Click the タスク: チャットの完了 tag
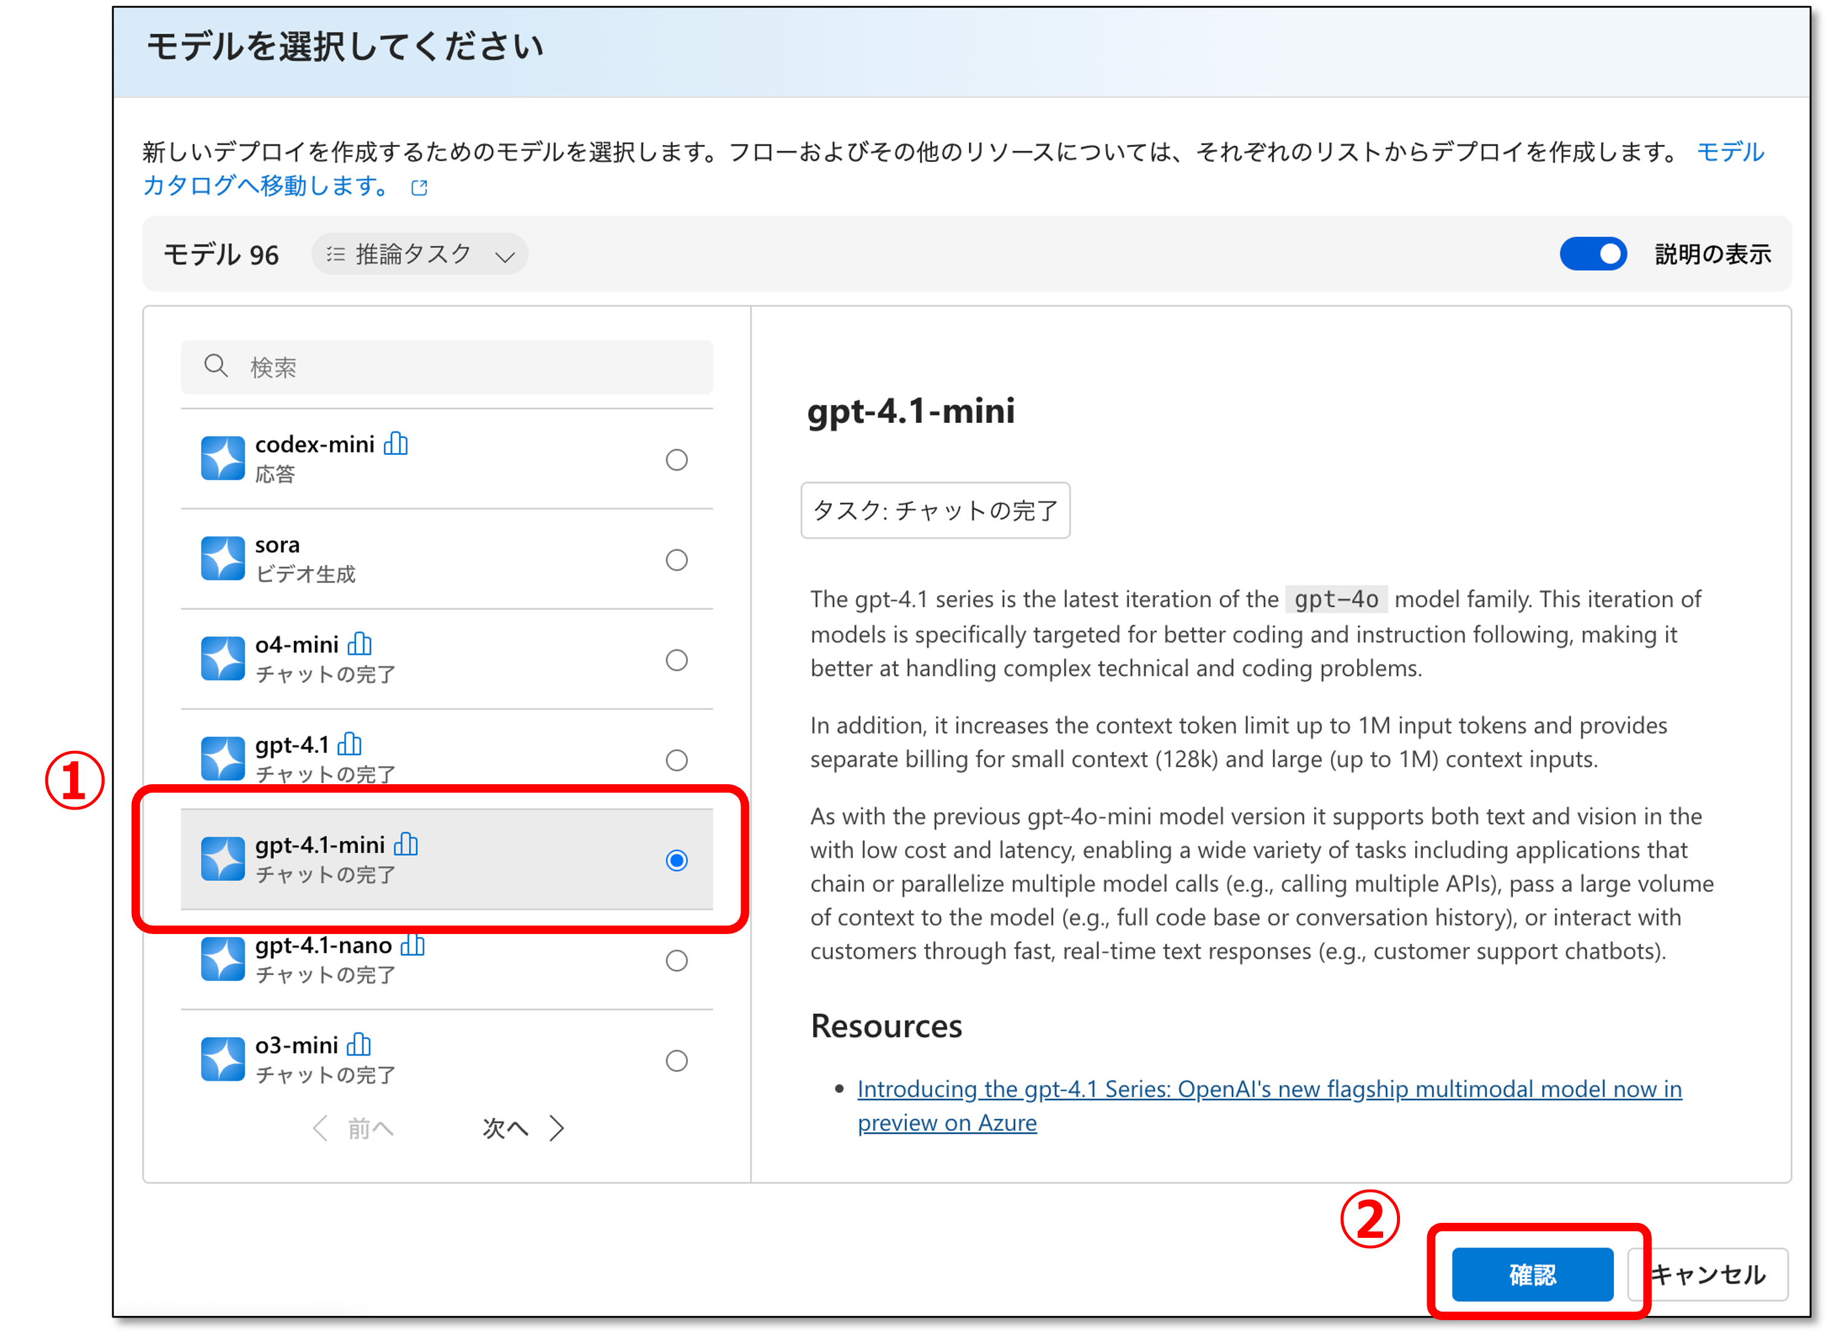The width and height of the screenshot is (1831, 1337). pos(935,511)
